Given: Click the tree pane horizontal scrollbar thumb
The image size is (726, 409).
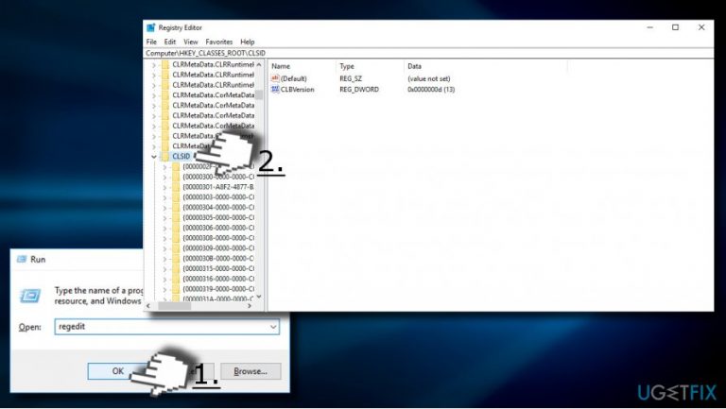Looking at the screenshot, I should 175,306.
